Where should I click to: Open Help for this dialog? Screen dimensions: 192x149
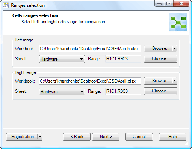pos(172,137)
